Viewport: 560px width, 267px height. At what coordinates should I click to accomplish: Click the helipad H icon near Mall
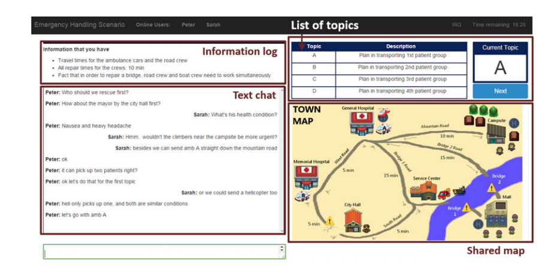pyautogui.click(x=478, y=224)
